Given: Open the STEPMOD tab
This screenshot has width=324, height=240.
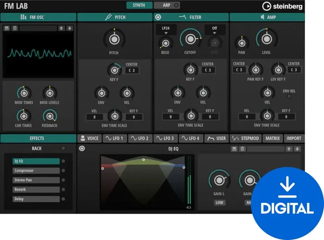Looking at the screenshot, I should pos(245,138).
